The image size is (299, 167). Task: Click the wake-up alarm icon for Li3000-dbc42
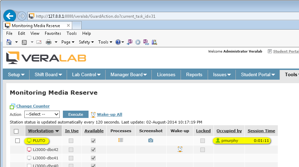[180, 149]
